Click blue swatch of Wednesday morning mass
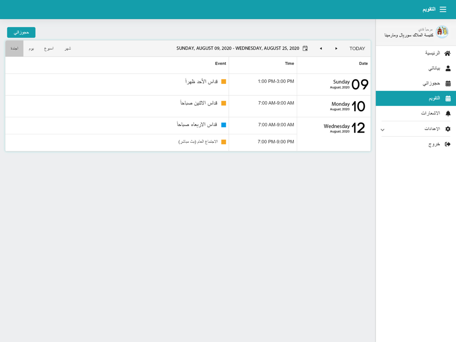The width and height of the screenshot is (456, 342). (x=223, y=125)
